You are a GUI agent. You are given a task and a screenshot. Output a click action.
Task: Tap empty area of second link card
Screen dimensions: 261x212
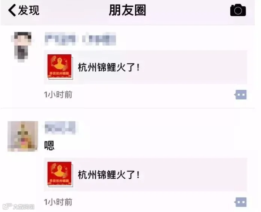coord(193,175)
